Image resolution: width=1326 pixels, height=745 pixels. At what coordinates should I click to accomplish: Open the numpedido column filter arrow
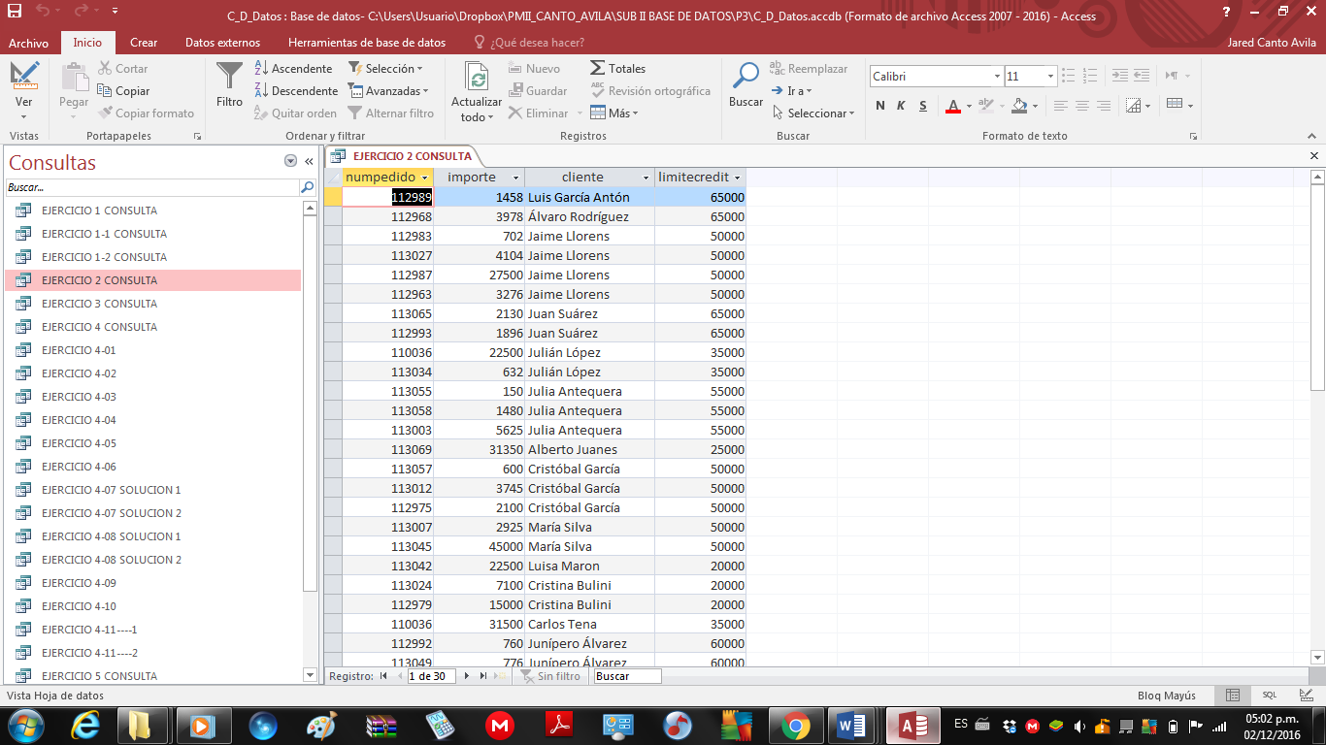(423, 178)
